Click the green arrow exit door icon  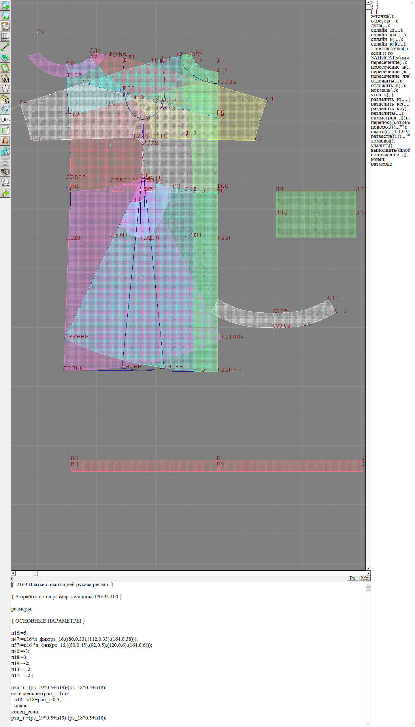[x=5, y=192]
